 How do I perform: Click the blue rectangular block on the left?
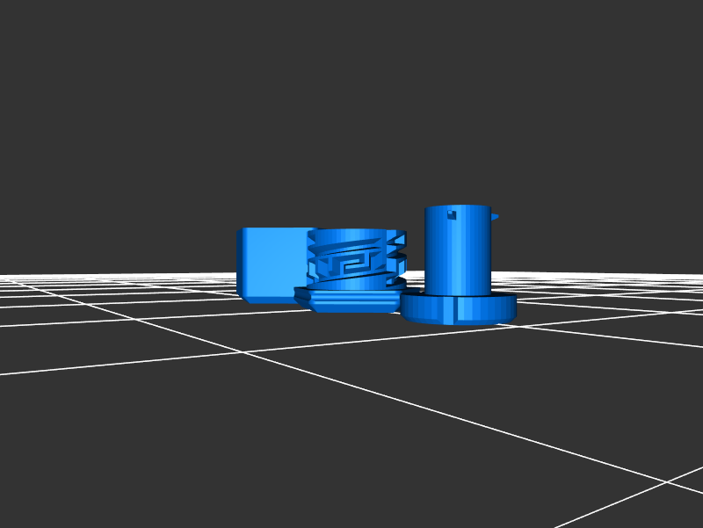click(x=271, y=262)
